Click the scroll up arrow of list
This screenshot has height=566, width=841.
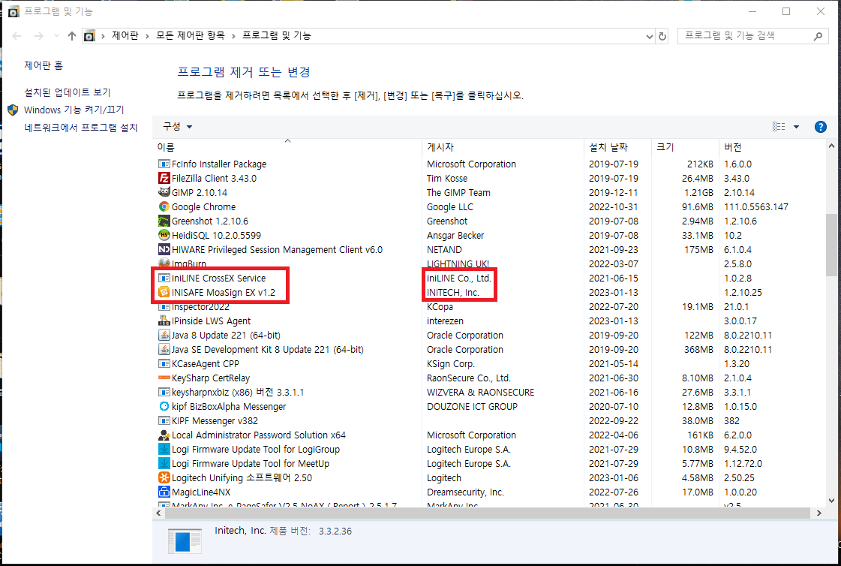click(831, 146)
